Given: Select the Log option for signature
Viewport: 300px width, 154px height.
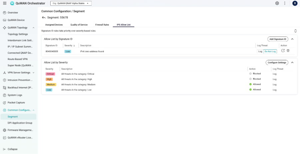Looking at the screenshot, I should pyautogui.click(x=260, y=51).
